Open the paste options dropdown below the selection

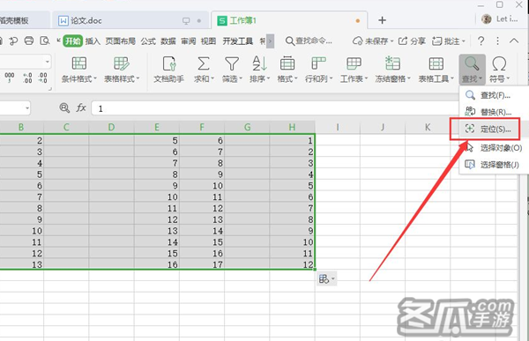tap(326, 279)
